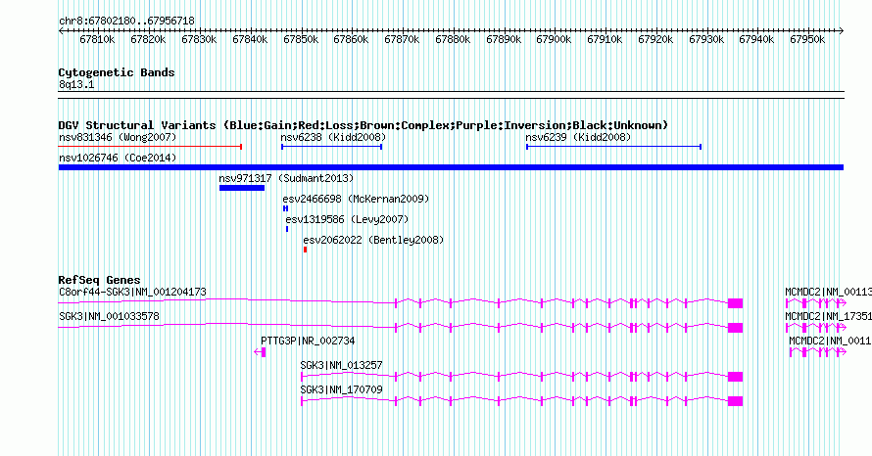Viewport: 872px width, 456px height.
Task: Open gene SGK3|NM_170709 label
Action: coord(342,389)
